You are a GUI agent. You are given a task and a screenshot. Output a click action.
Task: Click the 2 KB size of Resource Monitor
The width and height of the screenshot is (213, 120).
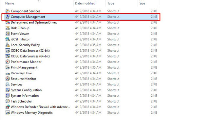154,79
